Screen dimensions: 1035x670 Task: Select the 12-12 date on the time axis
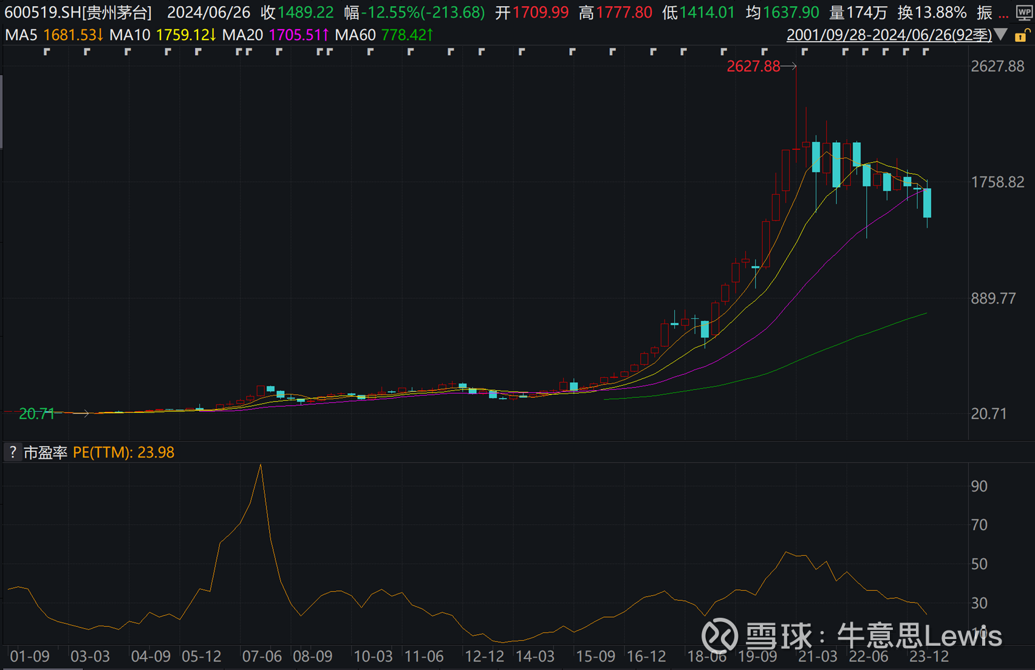(x=484, y=657)
